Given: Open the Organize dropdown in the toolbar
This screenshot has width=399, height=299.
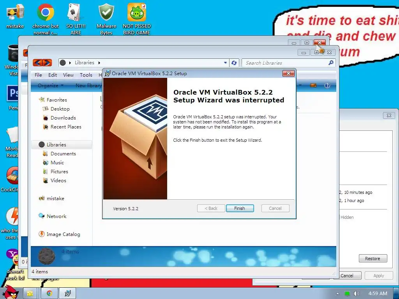Looking at the screenshot, I should [51, 85].
